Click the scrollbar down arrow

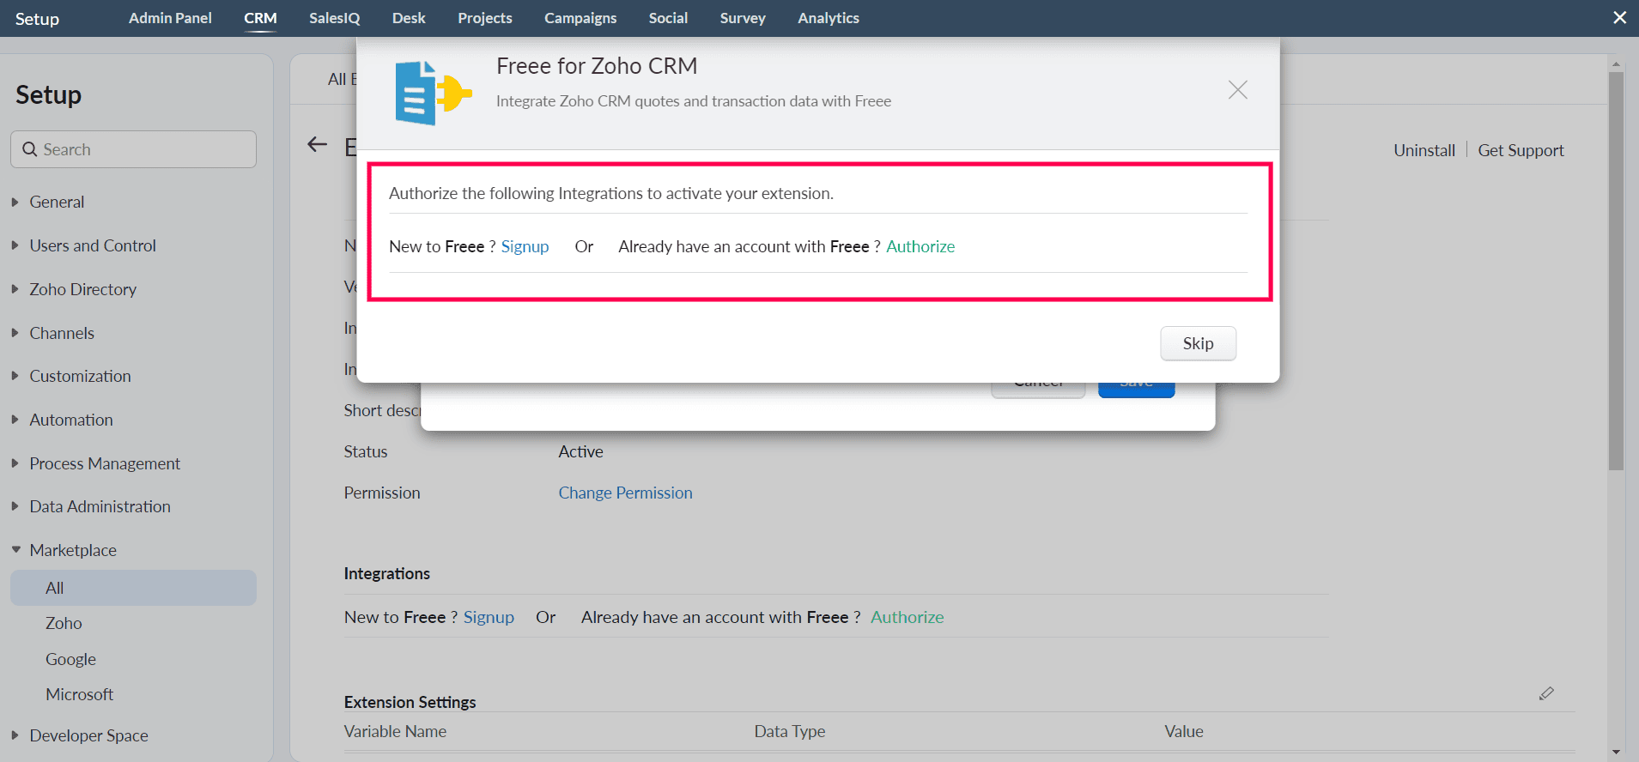tap(1616, 752)
